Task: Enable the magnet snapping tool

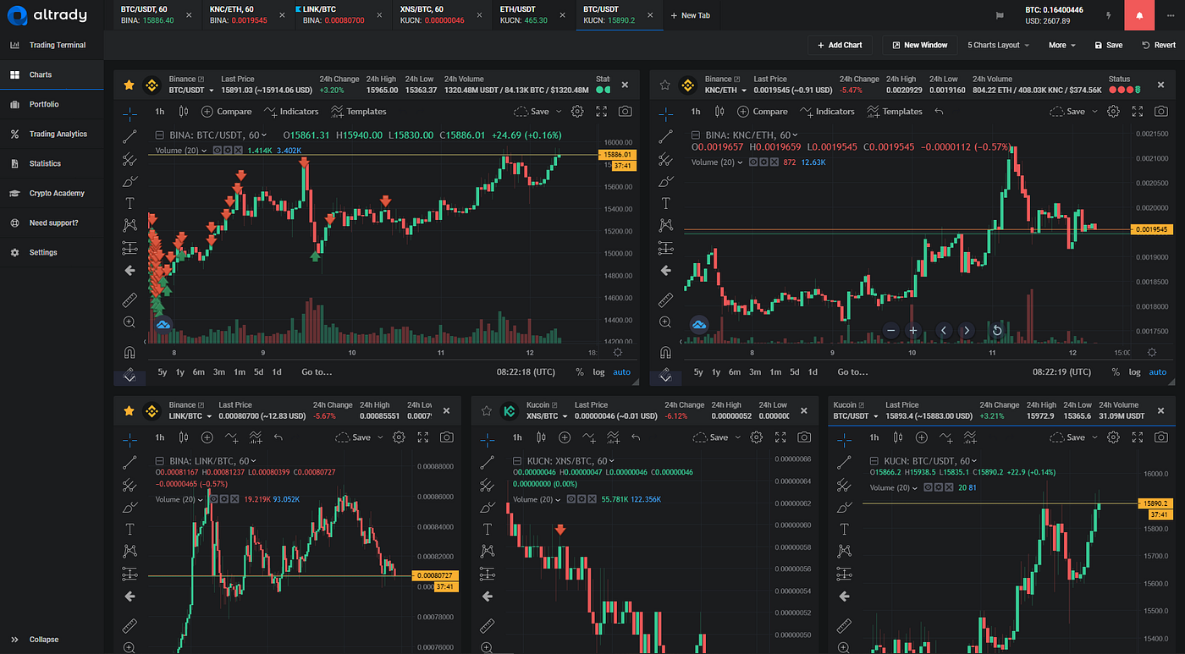Action: (130, 352)
